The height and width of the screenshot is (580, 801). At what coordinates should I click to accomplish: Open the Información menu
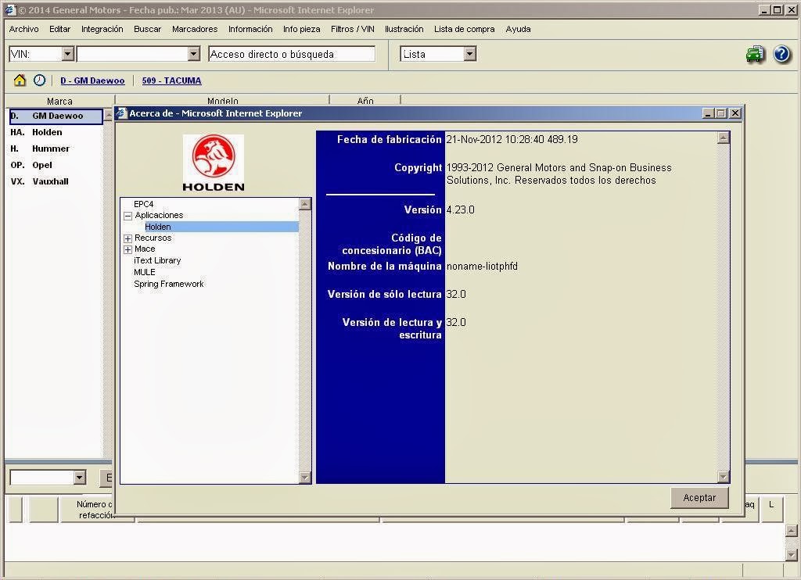click(x=250, y=29)
